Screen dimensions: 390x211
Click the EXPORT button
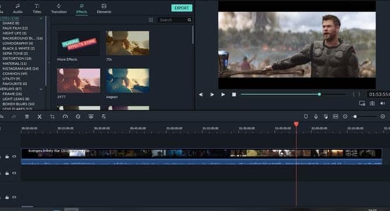(182, 8)
